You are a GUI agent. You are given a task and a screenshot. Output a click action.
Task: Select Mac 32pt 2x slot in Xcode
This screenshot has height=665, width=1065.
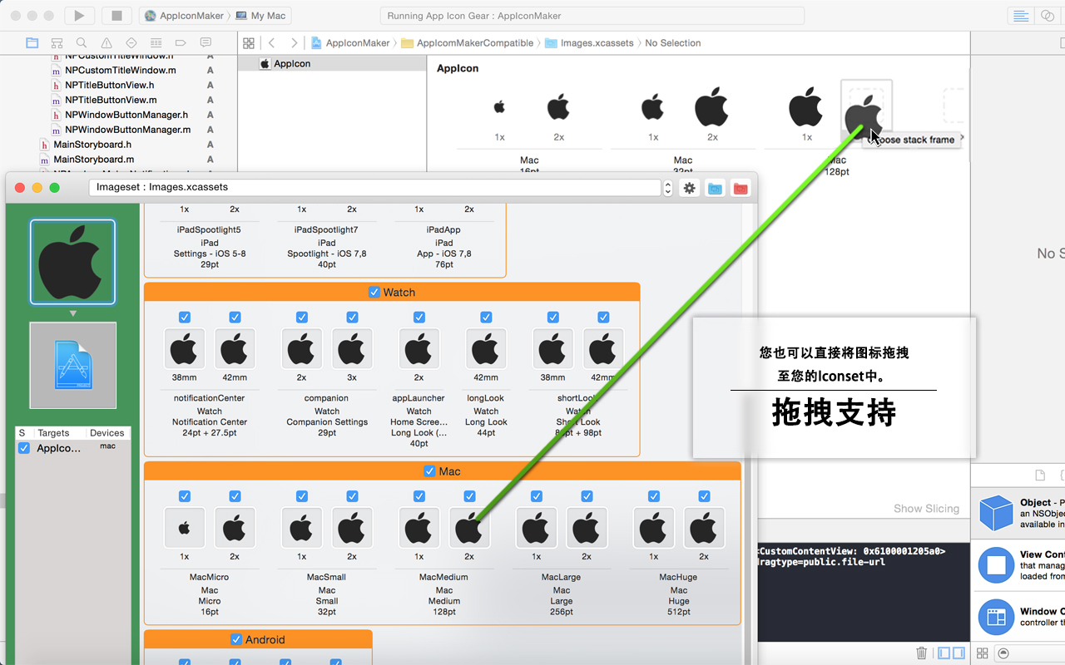click(x=712, y=106)
